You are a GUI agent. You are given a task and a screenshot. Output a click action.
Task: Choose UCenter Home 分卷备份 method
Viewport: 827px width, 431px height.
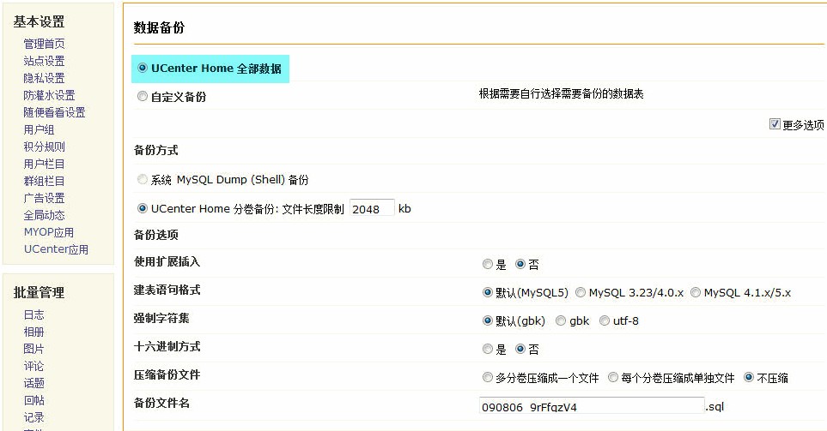pos(142,208)
